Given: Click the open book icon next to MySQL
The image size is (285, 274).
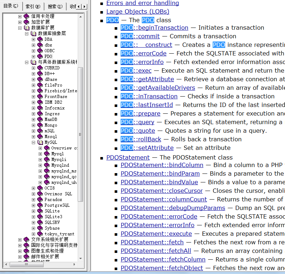Looking at the screenshot, I should [x=40, y=142].
